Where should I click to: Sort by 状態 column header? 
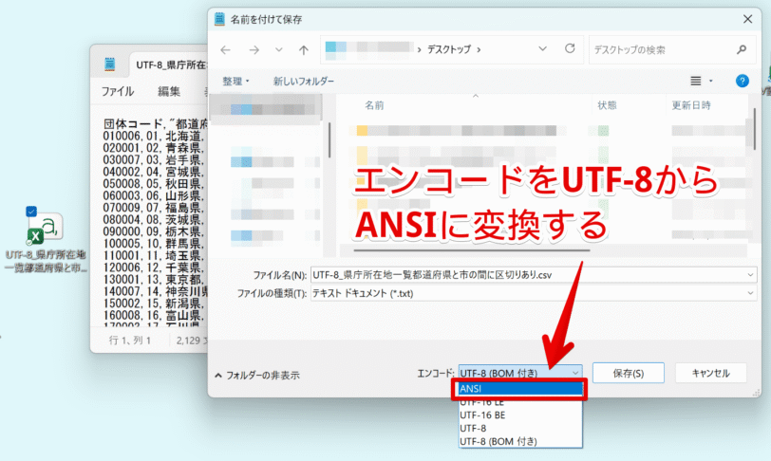coord(607,105)
